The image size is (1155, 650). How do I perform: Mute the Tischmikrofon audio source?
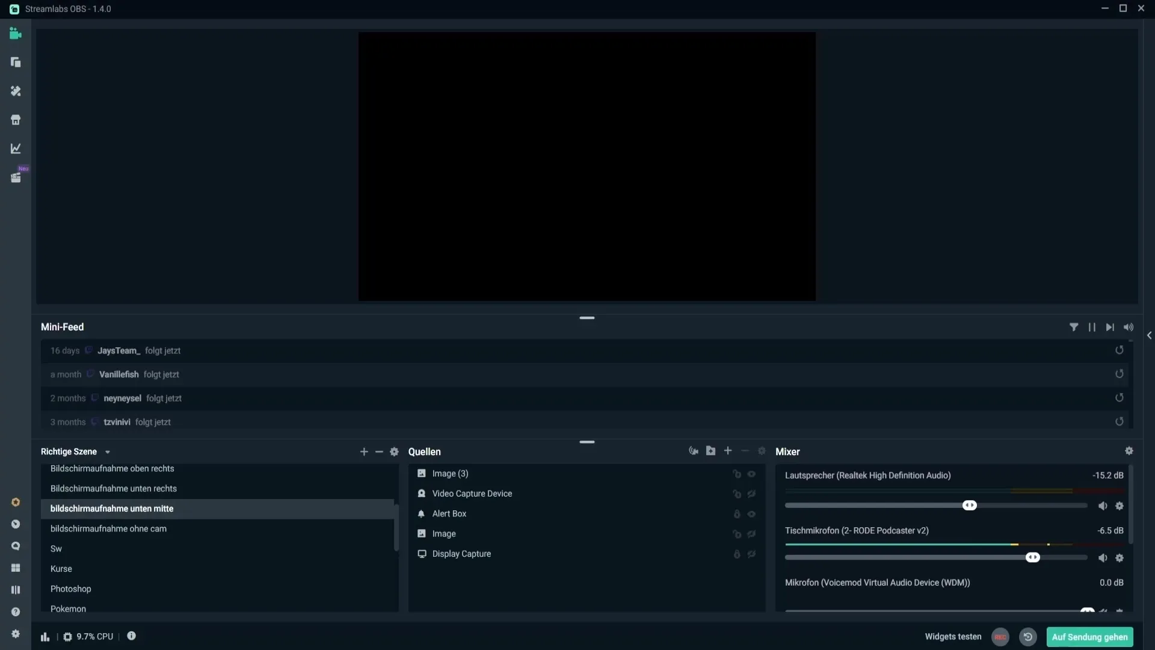(x=1103, y=558)
